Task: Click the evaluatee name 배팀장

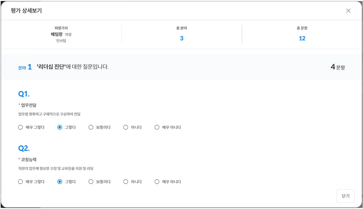Action: point(56,34)
